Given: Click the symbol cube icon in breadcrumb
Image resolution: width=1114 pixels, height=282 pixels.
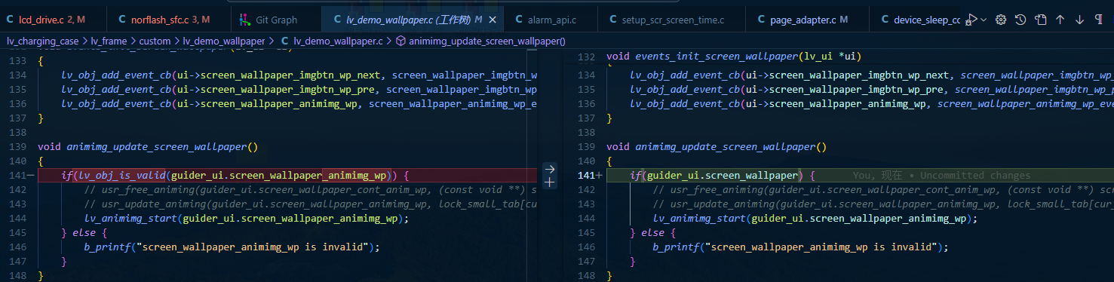Looking at the screenshot, I should (401, 41).
